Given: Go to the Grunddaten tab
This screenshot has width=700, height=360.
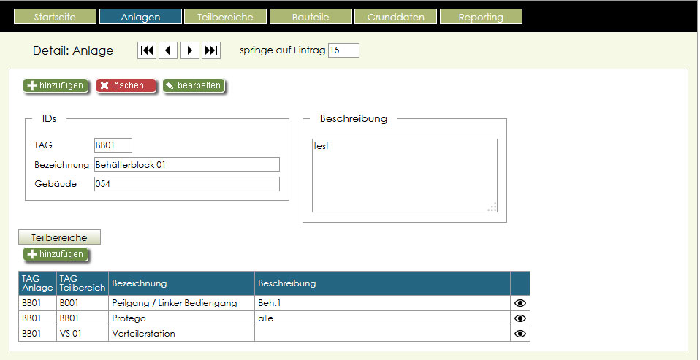Looking at the screenshot, I should [395, 17].
